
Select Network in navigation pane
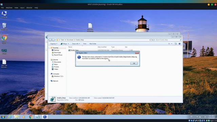click(55, 81)
